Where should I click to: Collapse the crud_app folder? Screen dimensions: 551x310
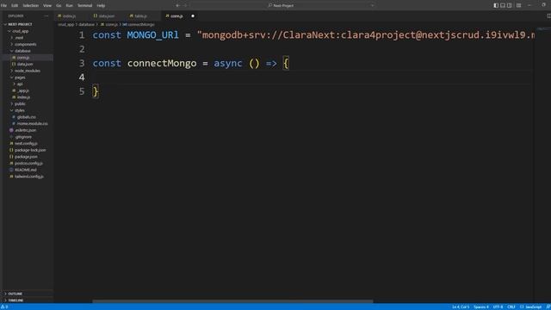[x=21, y=31]
